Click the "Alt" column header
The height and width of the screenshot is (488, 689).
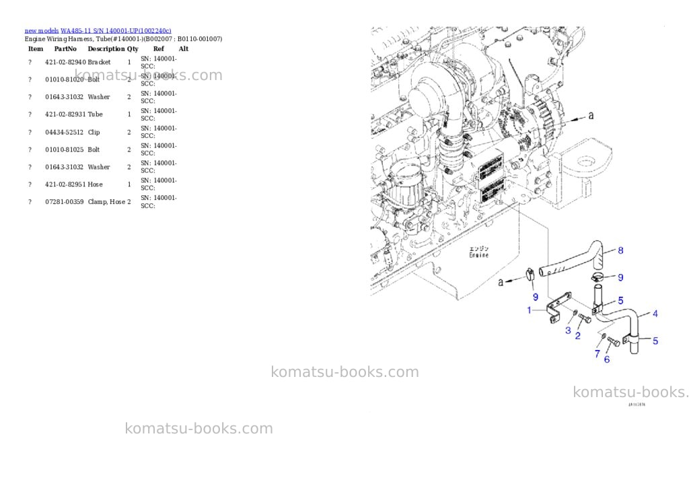(184, 48)
